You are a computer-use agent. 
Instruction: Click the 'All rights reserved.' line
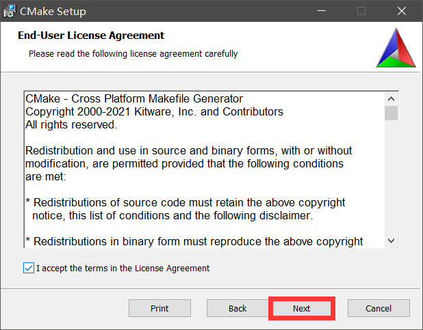click(x=71, y=125)
